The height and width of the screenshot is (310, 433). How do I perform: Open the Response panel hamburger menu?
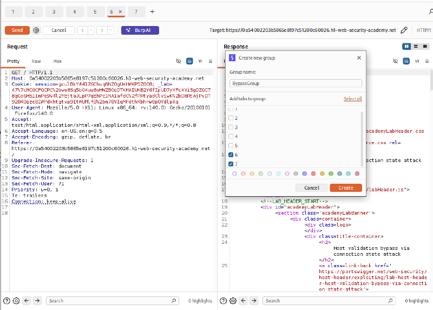pyautogui.click(x=427, y=61)
